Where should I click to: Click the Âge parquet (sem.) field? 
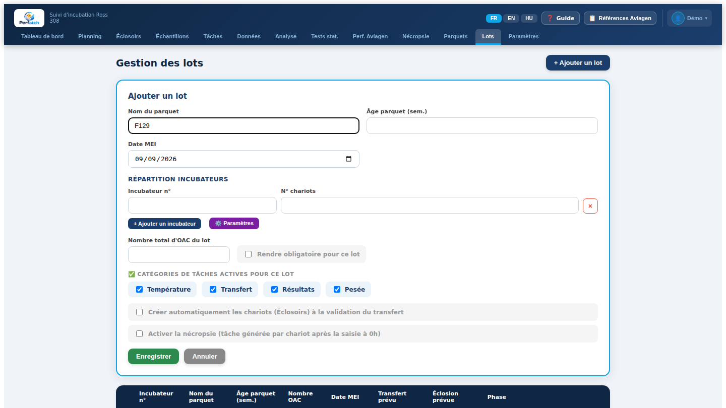[482, 125]
